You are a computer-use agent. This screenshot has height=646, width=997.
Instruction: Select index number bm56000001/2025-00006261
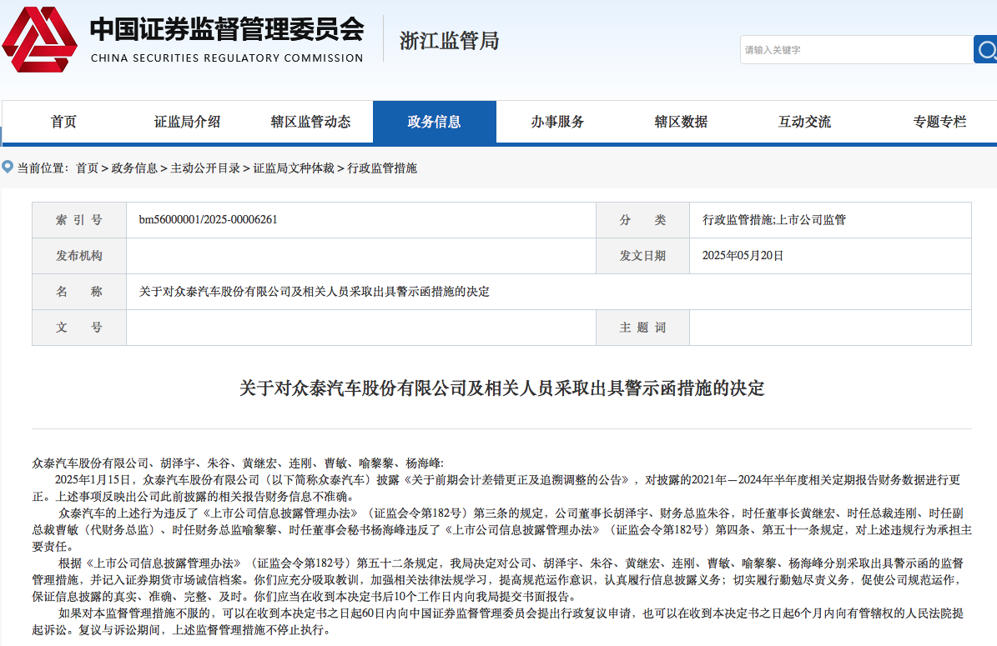point(208,220)
